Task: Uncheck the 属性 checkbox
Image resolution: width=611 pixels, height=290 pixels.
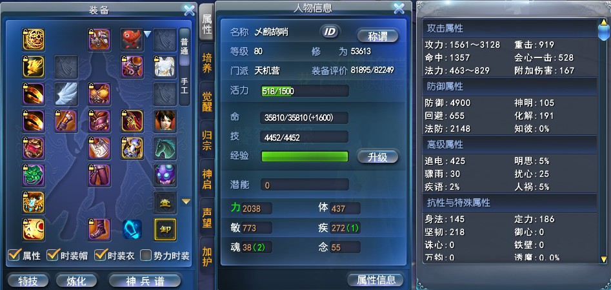Action: [14, 255]
